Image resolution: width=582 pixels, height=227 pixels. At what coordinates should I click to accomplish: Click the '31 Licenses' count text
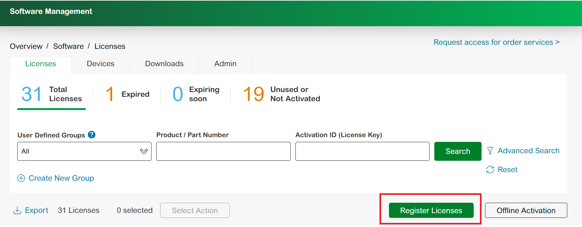[79, 210]
